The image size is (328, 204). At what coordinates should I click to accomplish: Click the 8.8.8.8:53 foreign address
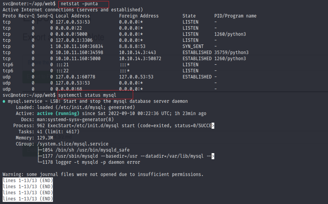tap(132, 46)
